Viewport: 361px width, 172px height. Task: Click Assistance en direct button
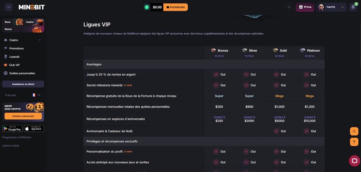tap(23, 84)
